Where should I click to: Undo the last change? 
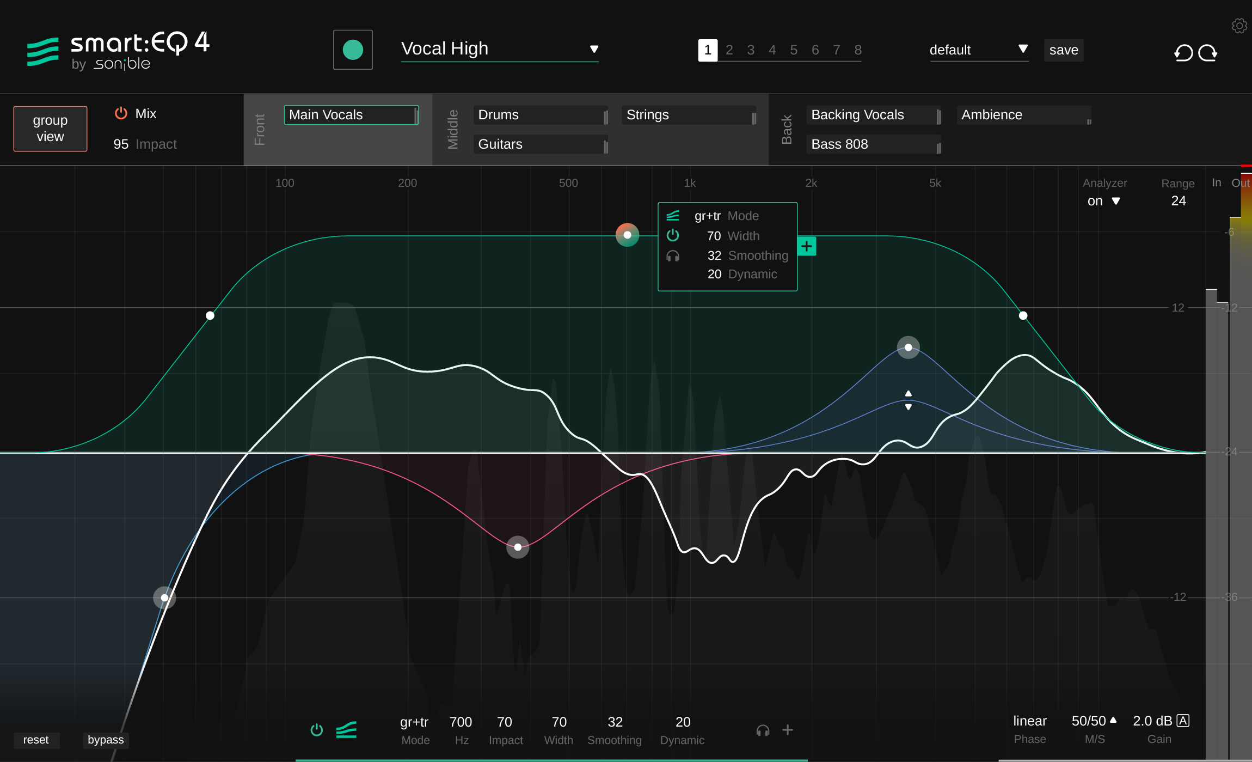point(1184,52)
